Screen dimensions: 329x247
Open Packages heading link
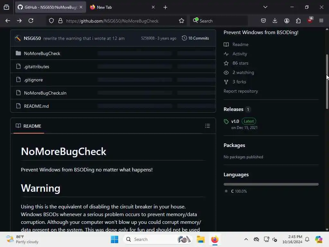coord(234,145)
